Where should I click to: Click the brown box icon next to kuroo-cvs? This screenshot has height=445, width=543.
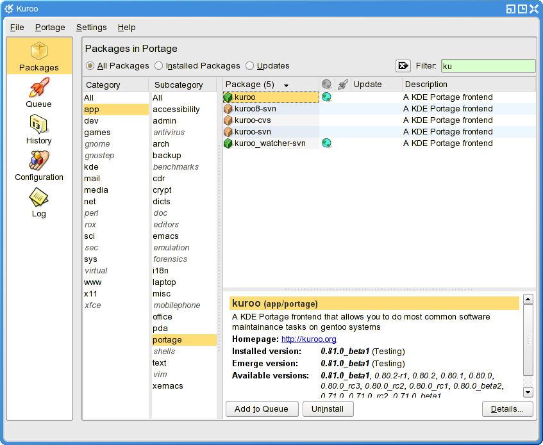point(228,120)
